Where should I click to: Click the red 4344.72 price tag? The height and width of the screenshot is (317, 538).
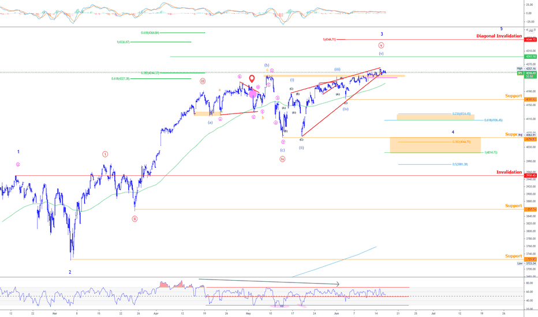pyautogui.click(x=530, y=40)
